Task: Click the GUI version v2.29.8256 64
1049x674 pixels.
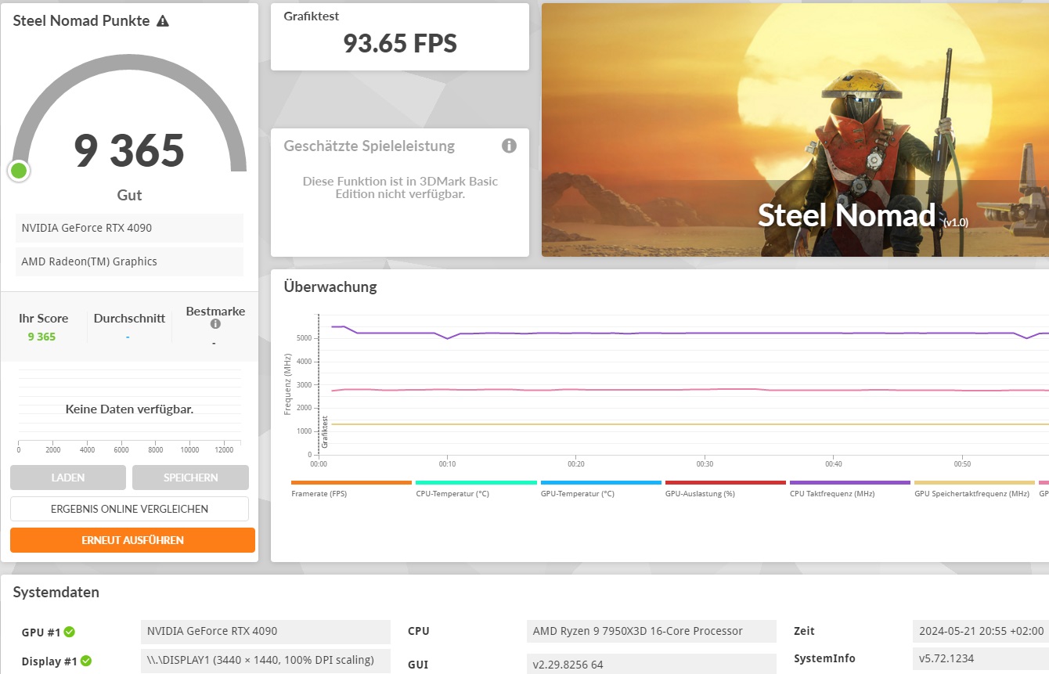Action: [651, 665]
